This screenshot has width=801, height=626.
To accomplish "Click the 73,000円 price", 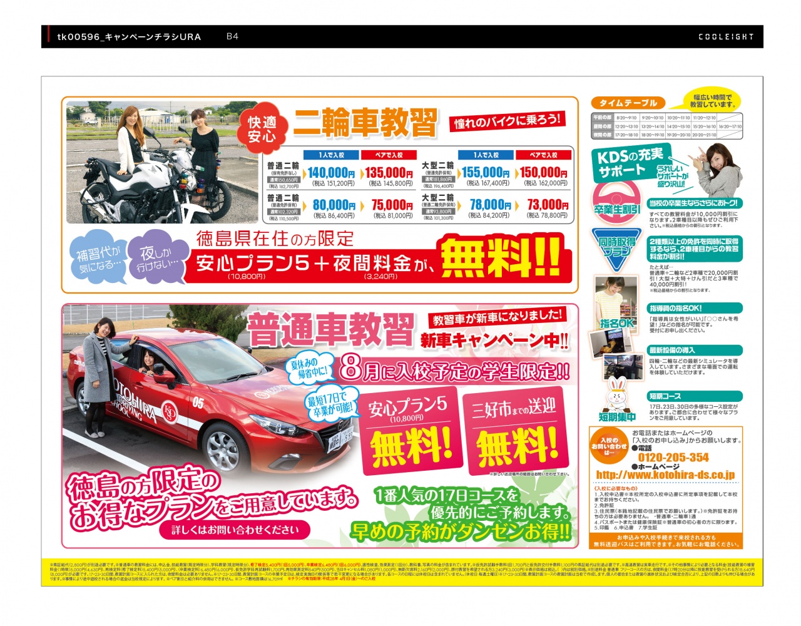I will pos(548,205).
